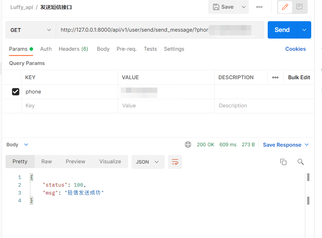Uncheck the phone parameter checkbox
Image resolution: width=322 pixels, height=238 pixels.
pyautogui.click(x=16, y=92)
